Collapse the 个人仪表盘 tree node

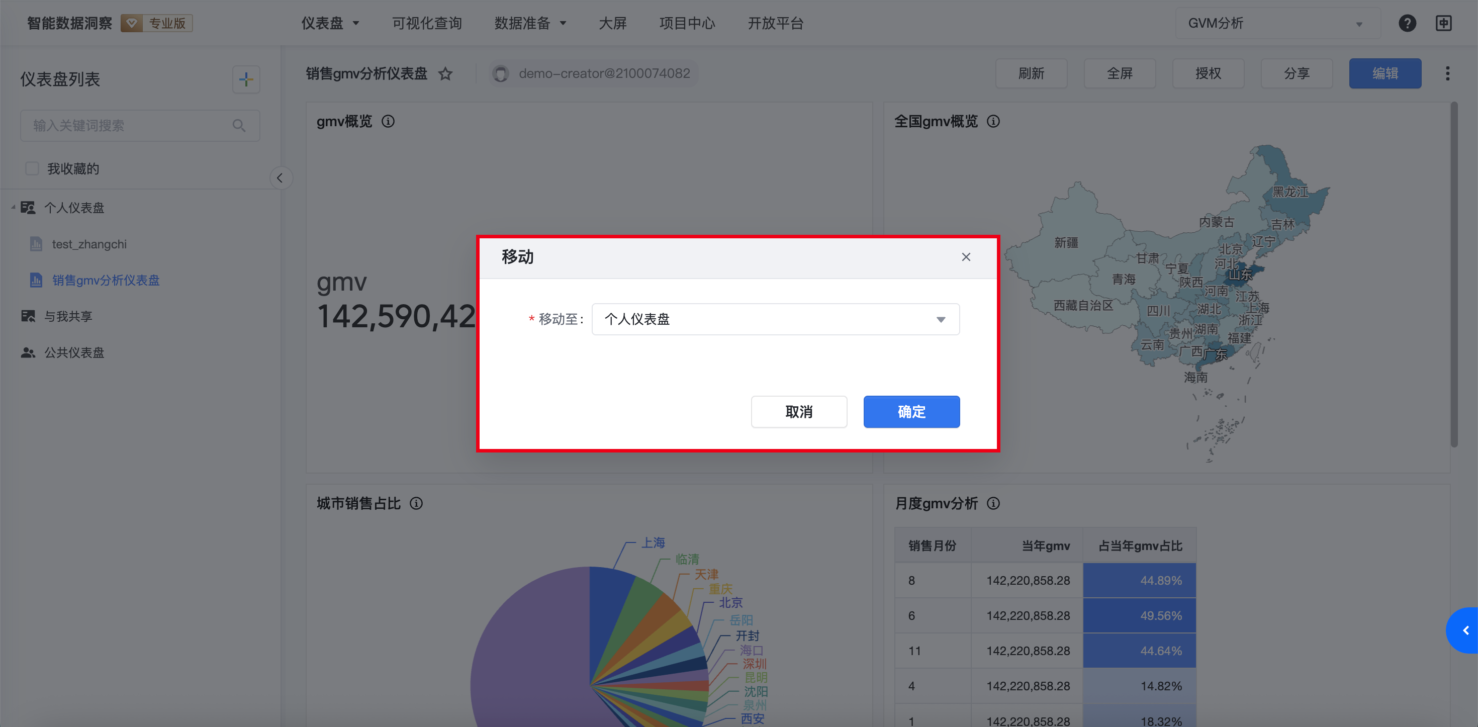pyautogui.click(x=13, y=208)
